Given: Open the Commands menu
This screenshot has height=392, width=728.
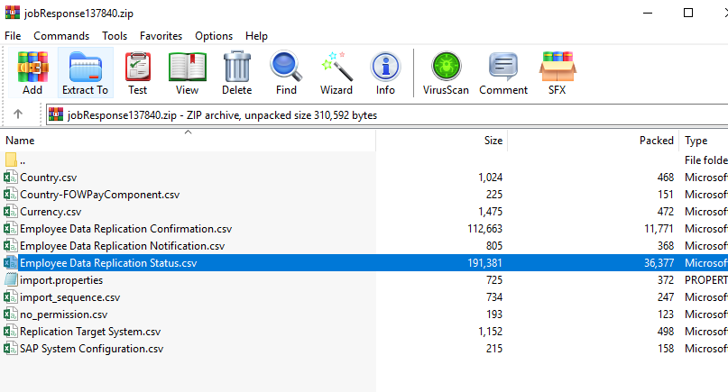Looking at the screenshot, I should tap(61, 36).
